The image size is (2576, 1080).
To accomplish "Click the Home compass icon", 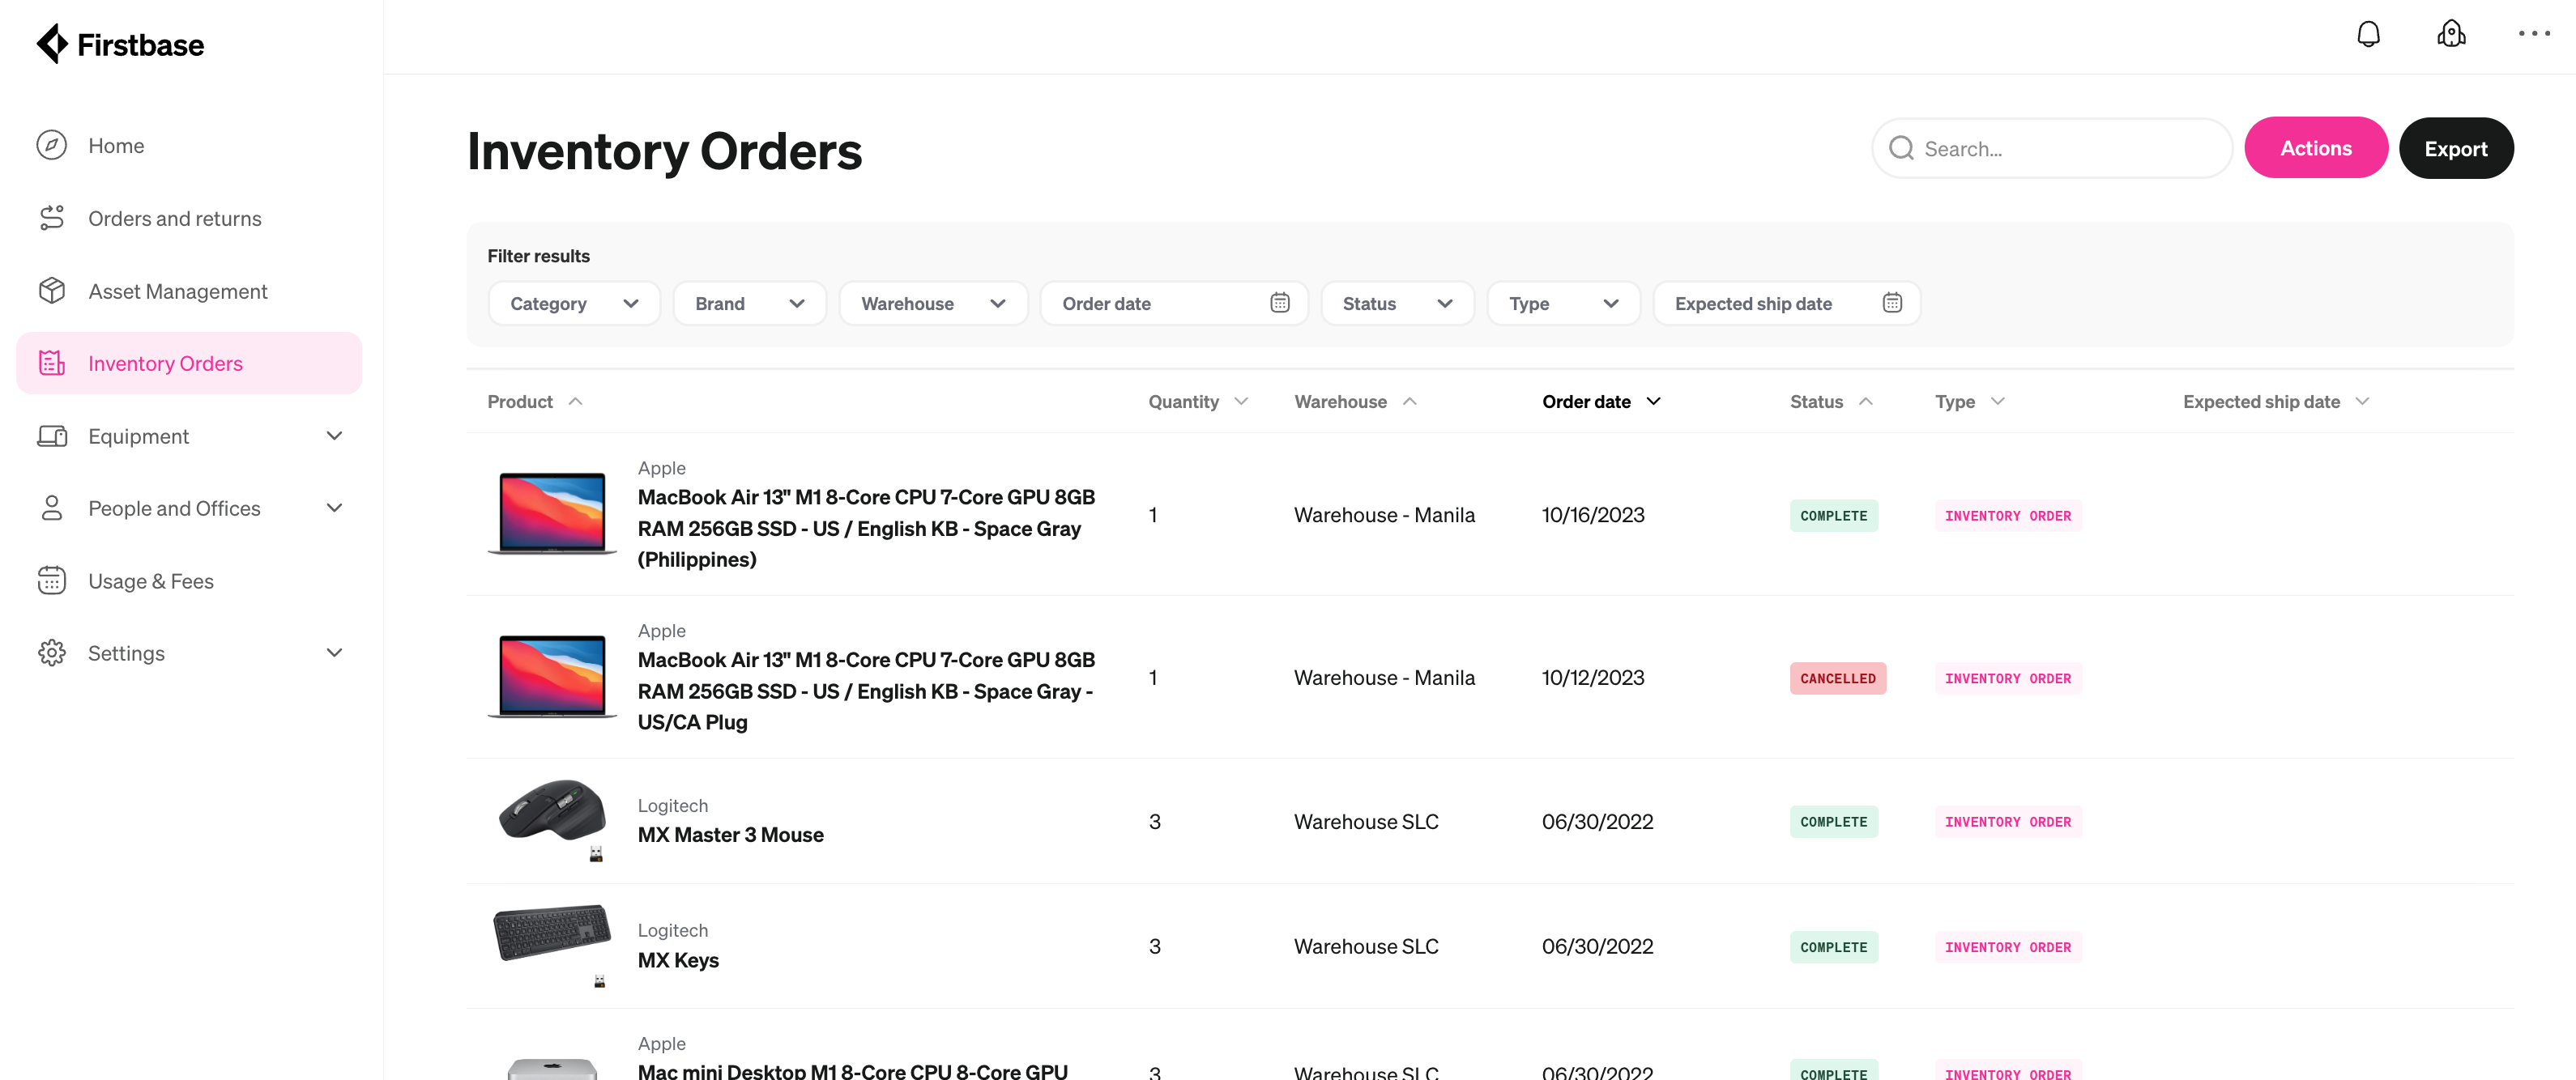I will click(x=52, y=146).
